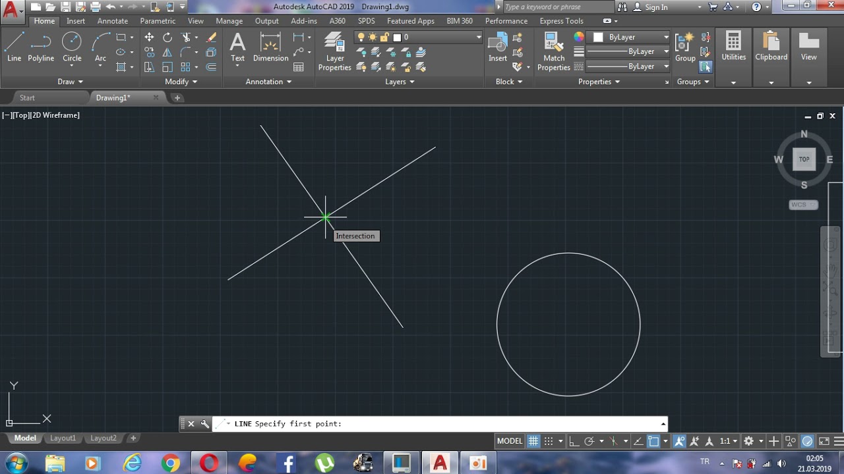Viewport: 844px width, 474px height.
Task: Expand the Clipboard panel
Action: pos(771,83)
